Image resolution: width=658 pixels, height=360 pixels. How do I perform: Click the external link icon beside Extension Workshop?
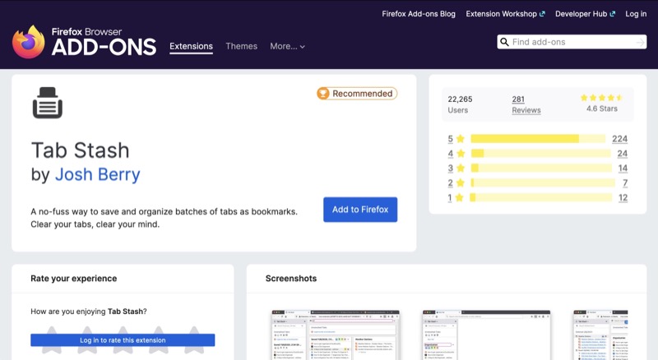(542, 14)
